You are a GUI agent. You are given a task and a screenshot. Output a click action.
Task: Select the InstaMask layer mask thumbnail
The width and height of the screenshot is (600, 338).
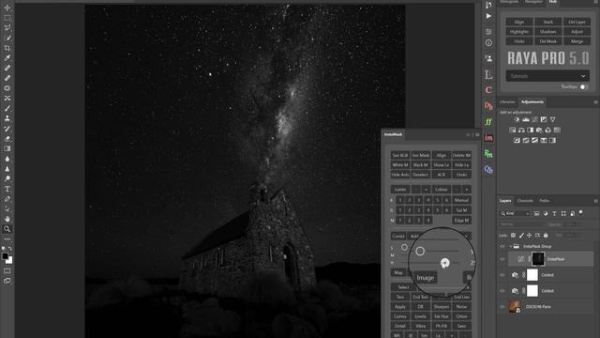point(537,259)
